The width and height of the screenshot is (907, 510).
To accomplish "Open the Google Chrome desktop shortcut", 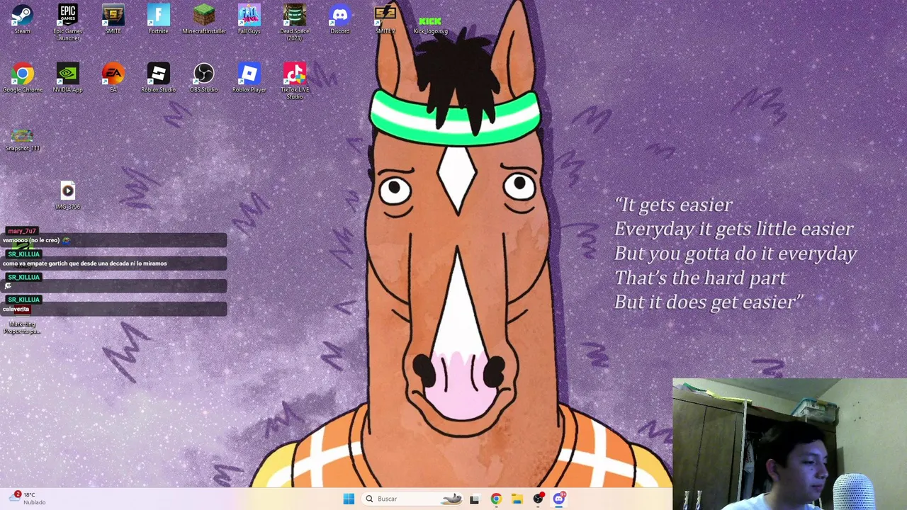I will (x=22, y=78).
